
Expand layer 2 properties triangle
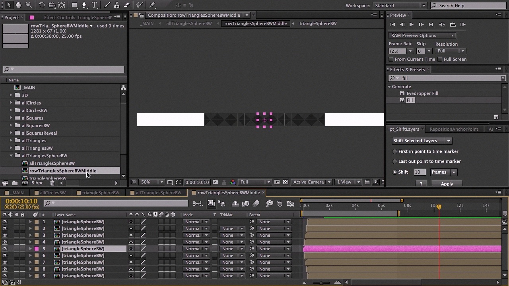pyautogui.click(x=30, y=228)
